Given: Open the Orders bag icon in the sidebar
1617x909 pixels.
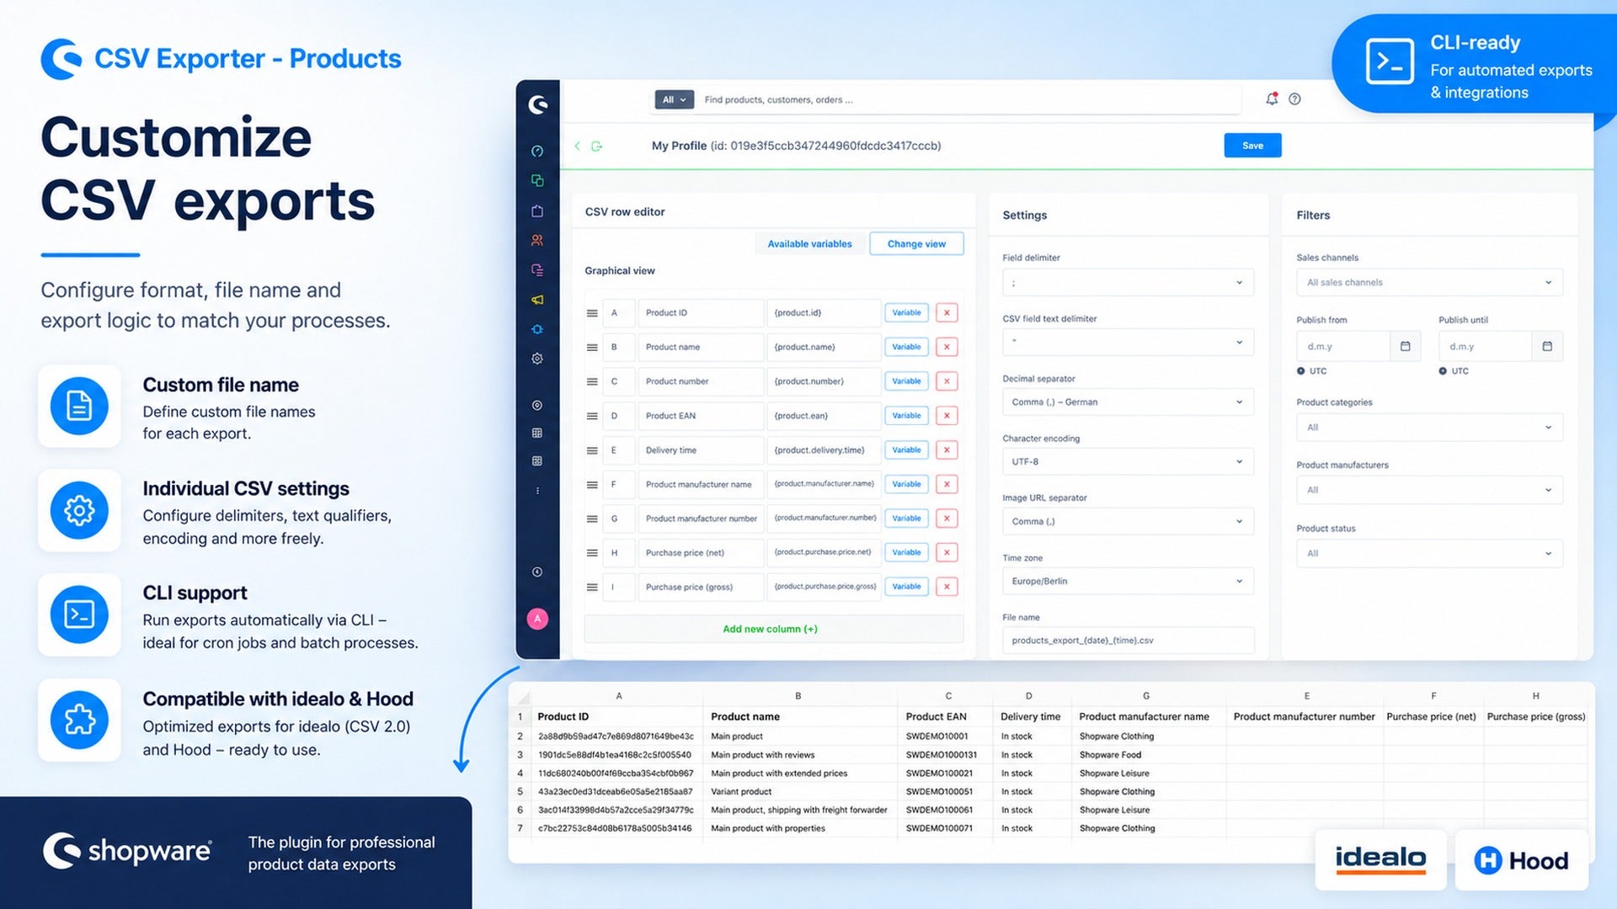Looking at the screenshot, I should [537, 210].
